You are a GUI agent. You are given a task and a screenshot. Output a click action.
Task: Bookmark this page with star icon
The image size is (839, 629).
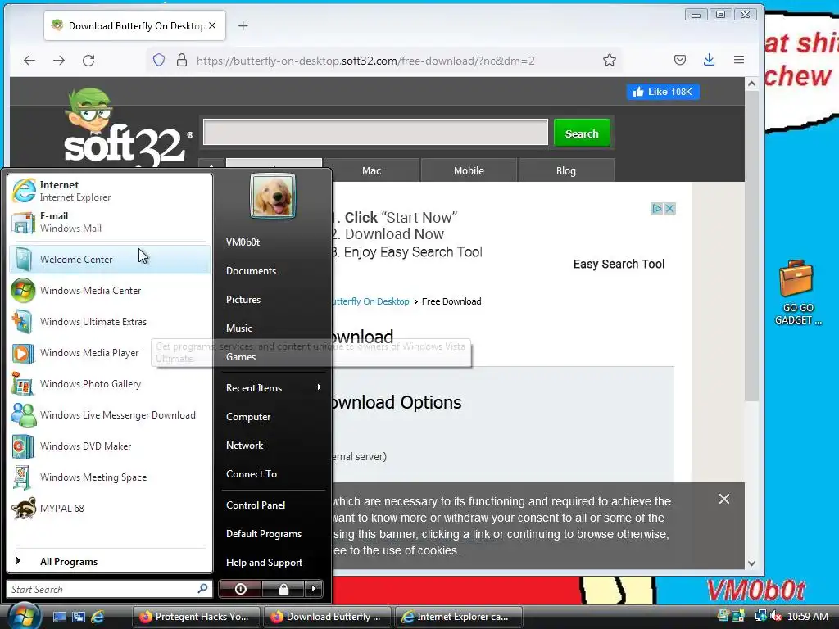tap(610, 60)
